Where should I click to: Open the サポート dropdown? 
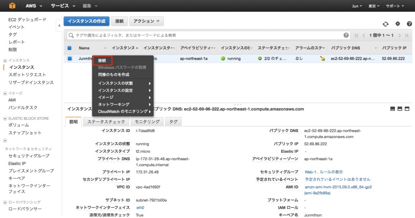(x=395, y=6)
